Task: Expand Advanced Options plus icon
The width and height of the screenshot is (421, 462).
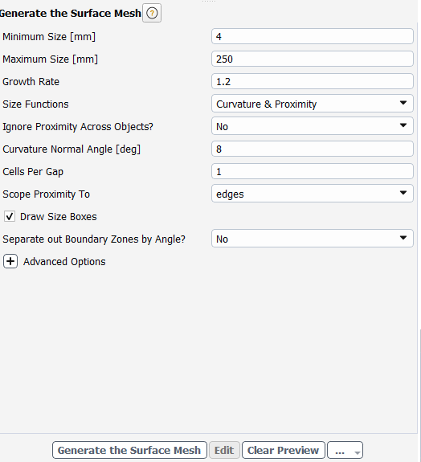Action: tap(10, 261)
